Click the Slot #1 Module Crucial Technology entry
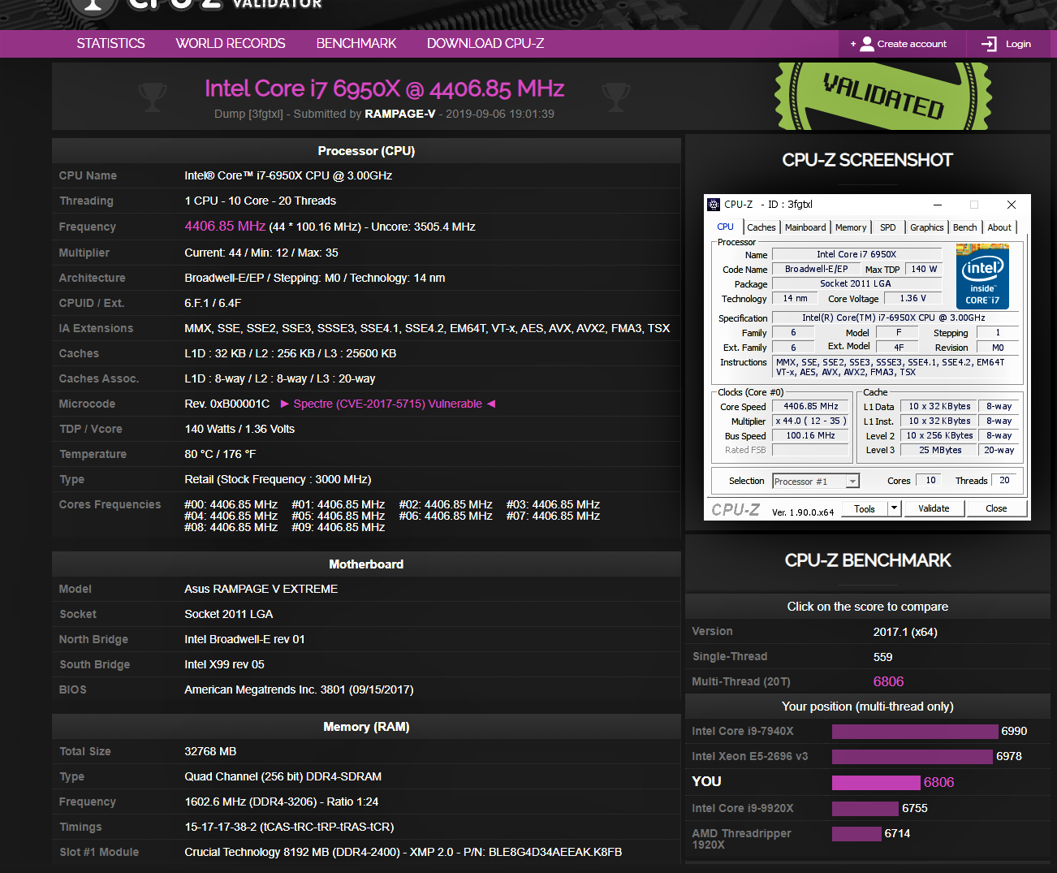Image resolution: width=1057 pixels, height=873 pixels. coord(403,852)
